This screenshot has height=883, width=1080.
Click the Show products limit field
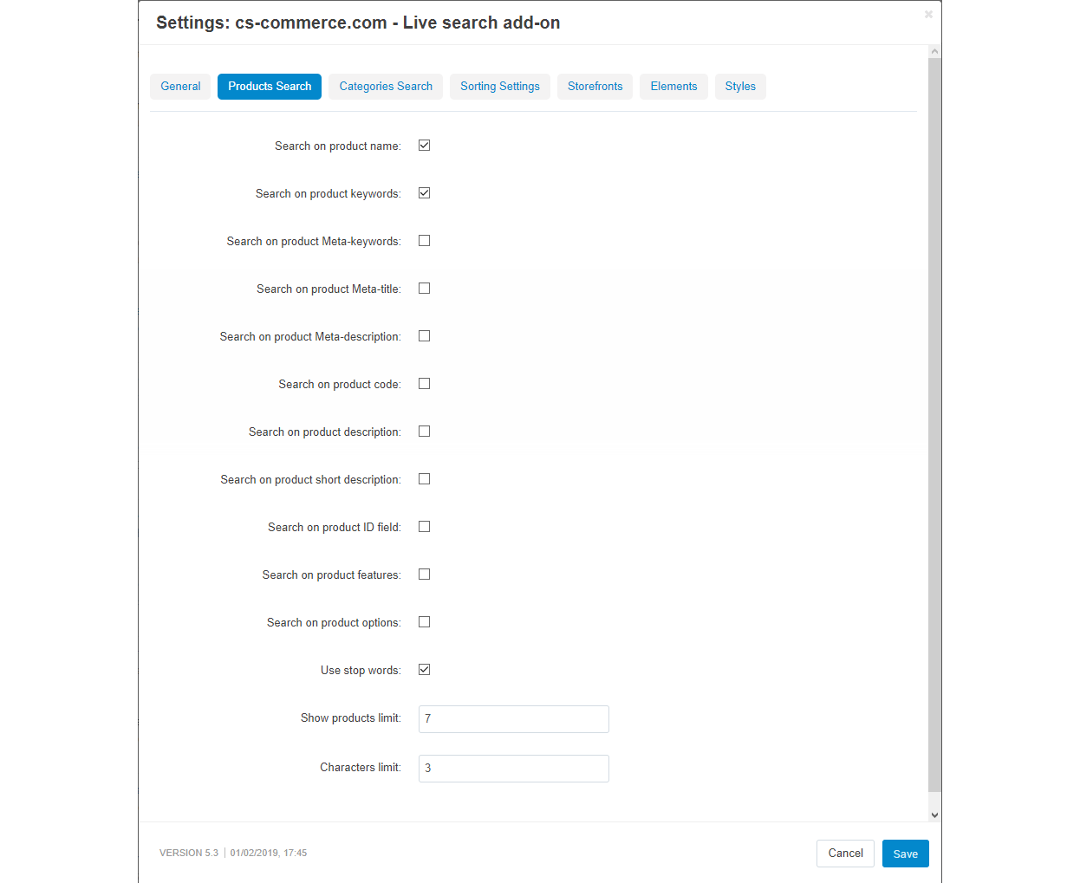pyautogui.click(x=513, y=719)
